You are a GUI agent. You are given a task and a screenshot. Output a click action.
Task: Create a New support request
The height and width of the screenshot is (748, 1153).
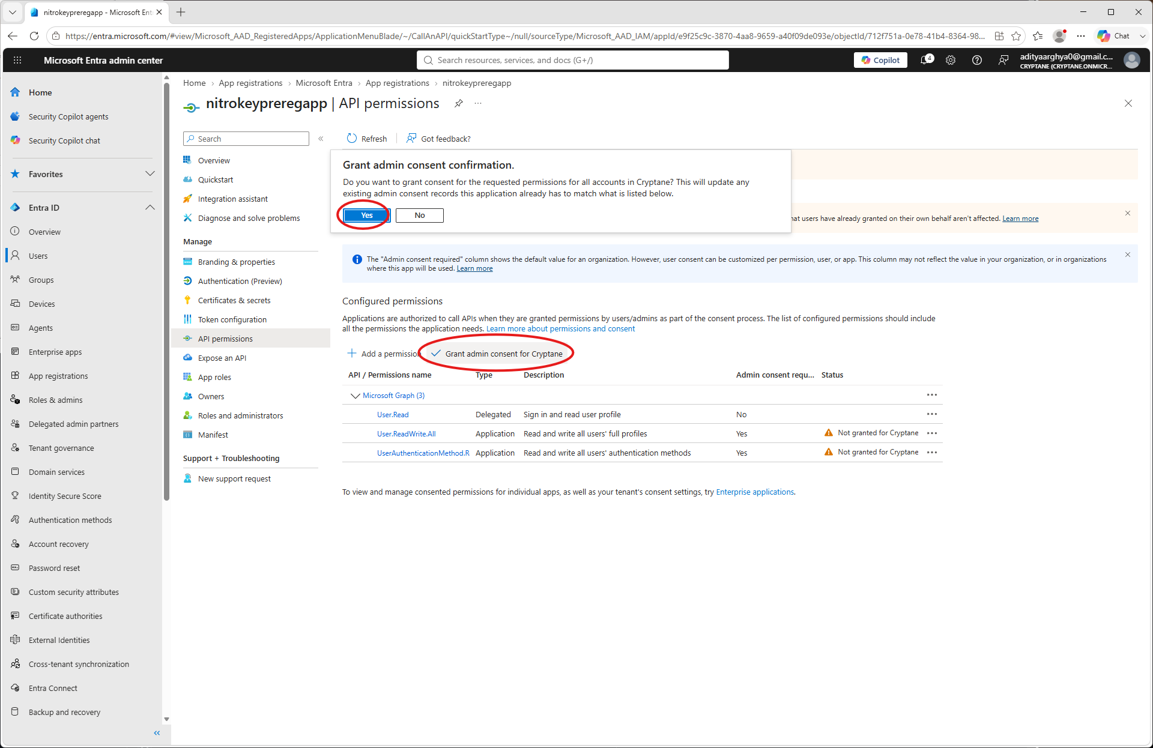tap(234, 479)
